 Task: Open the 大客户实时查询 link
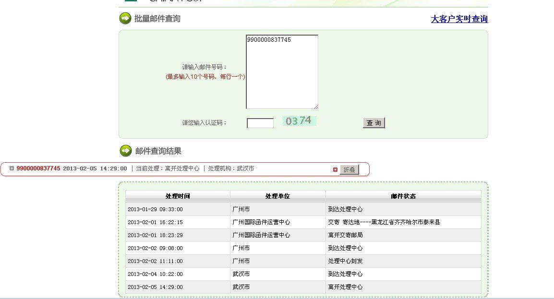459,19
